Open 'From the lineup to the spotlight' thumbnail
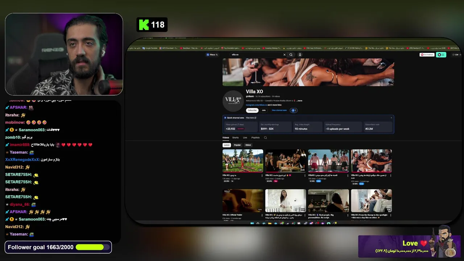The height and width of the screenshot is (261, 464). click(x=371, y=200)
